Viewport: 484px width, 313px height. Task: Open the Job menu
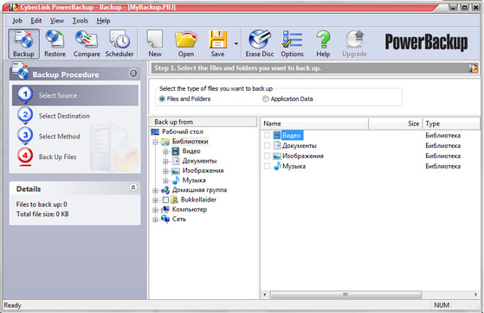[x=17, y=21]
